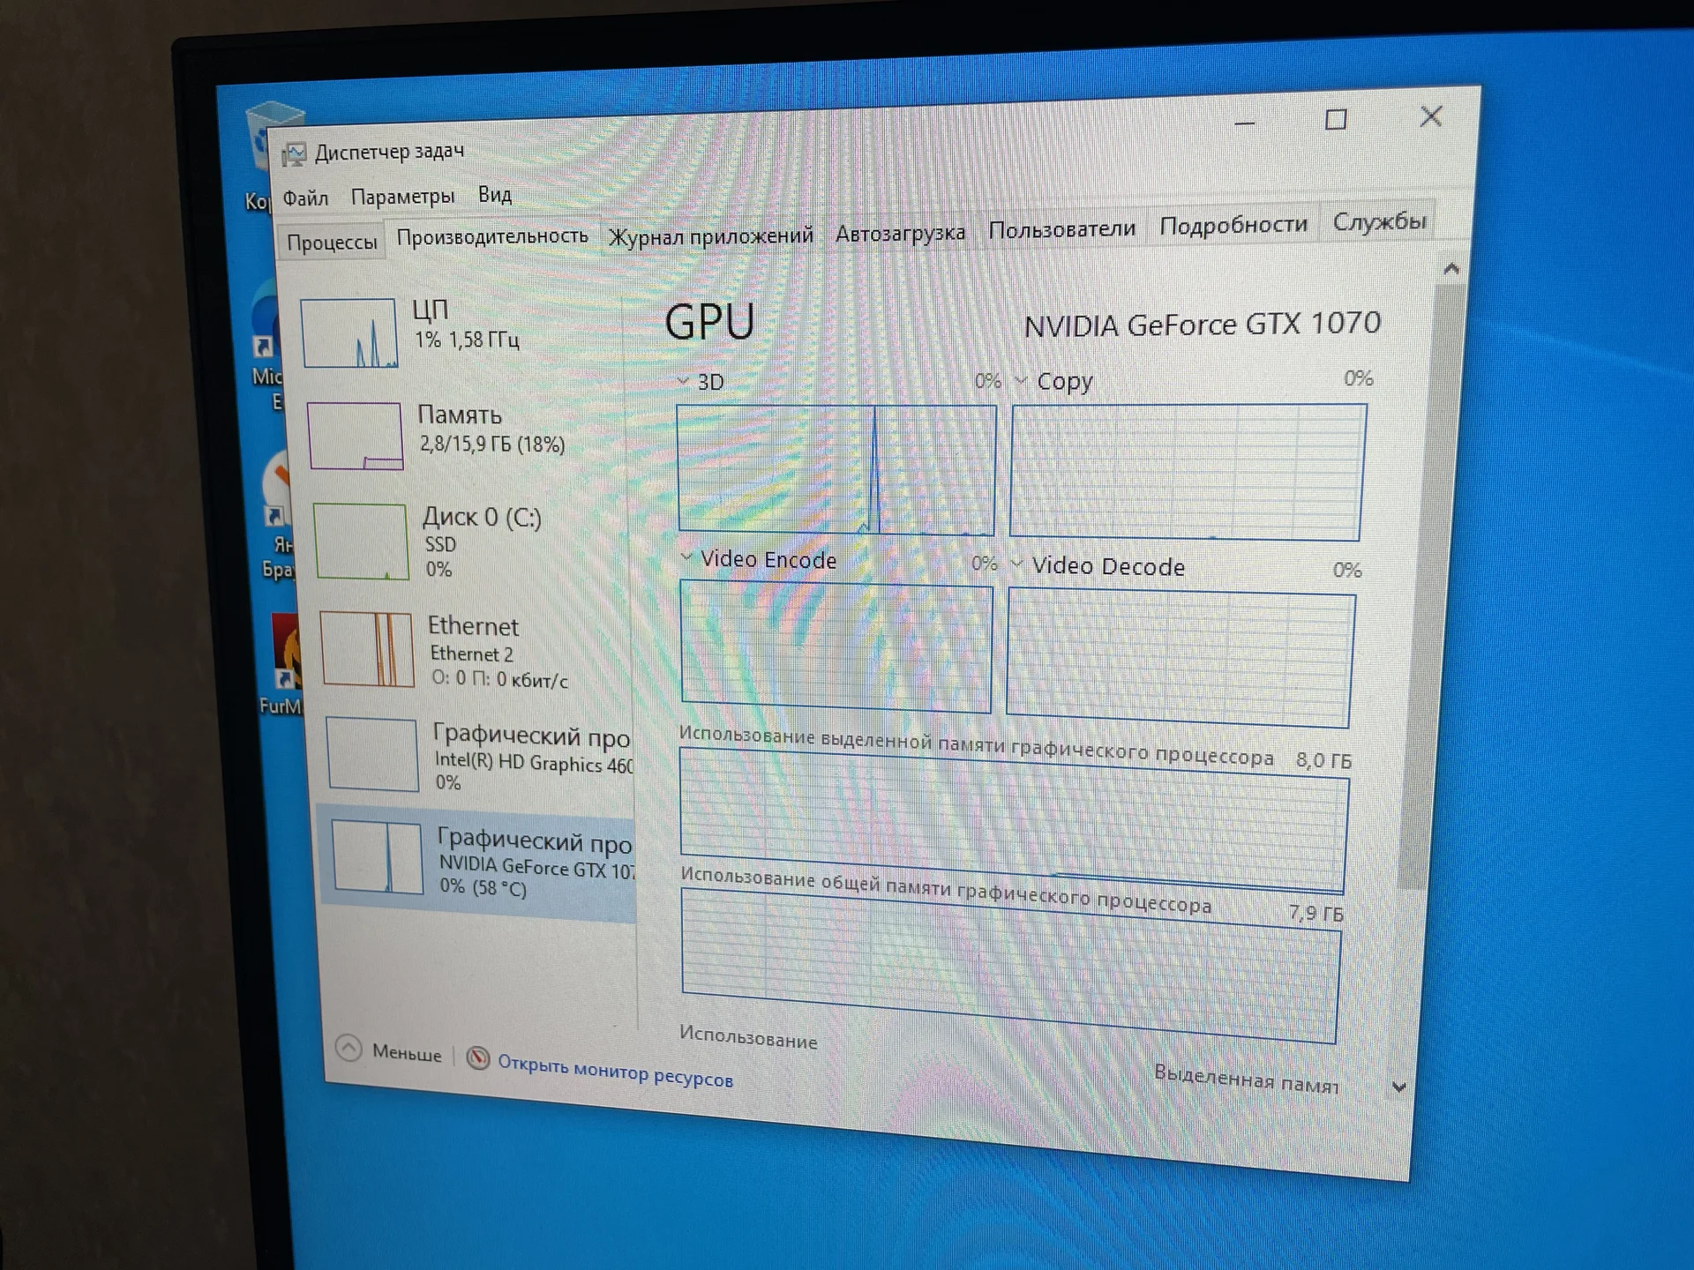Click the shared GPU memory graph

pyautogui.click(x=1011, y=966)
